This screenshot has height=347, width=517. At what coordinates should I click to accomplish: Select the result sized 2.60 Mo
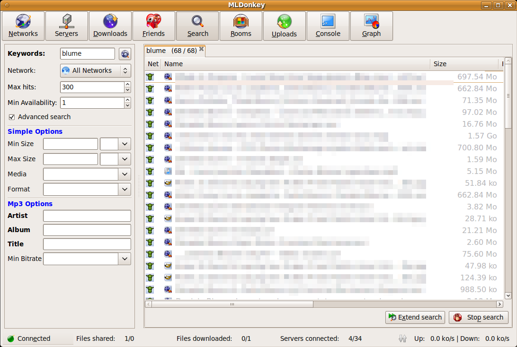tap(324, 243)
